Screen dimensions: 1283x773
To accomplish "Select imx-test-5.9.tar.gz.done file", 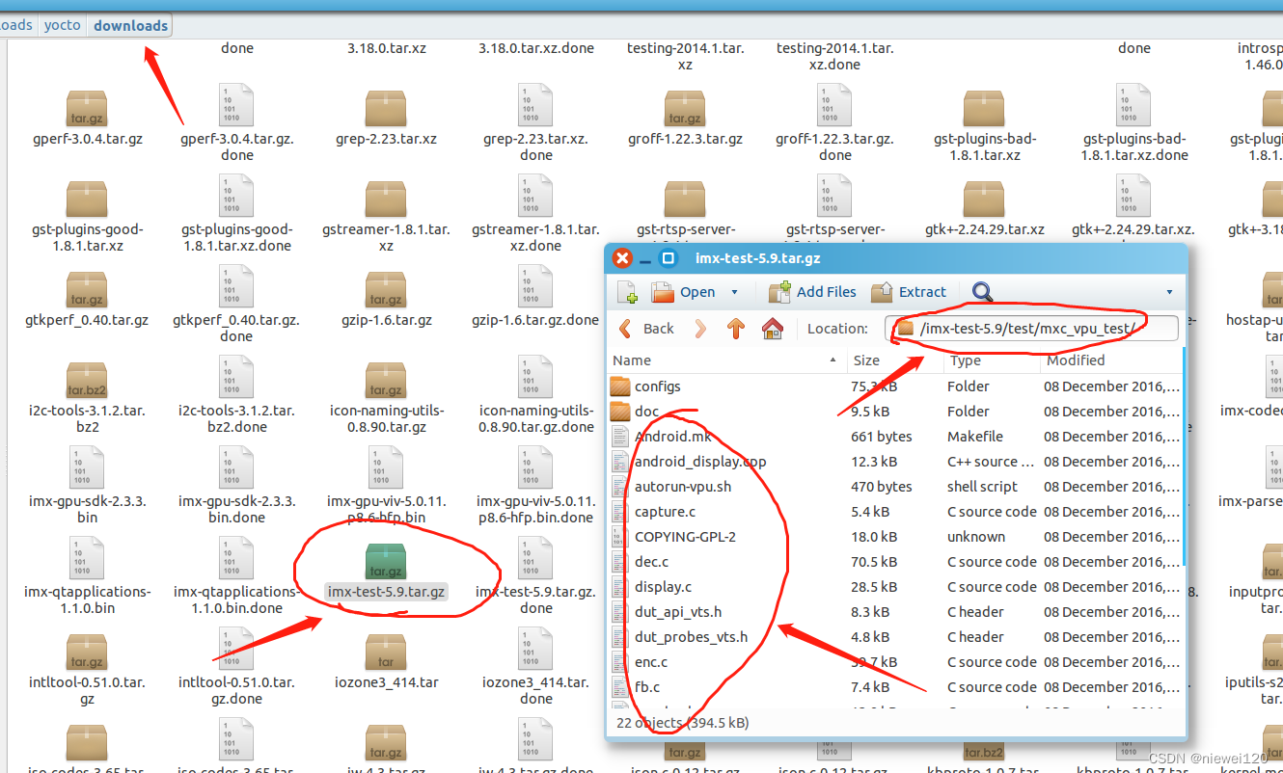I will [535, 576].
